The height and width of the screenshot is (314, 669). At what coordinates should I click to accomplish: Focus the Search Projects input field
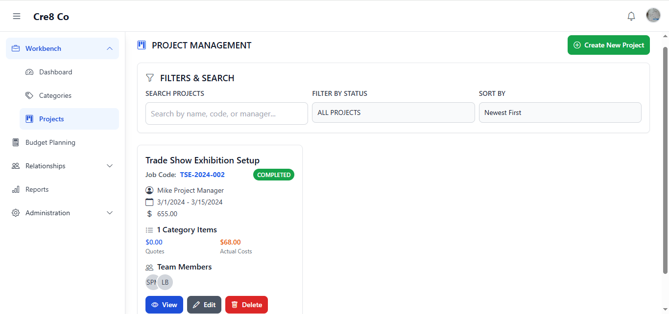[x=226, y=113]
